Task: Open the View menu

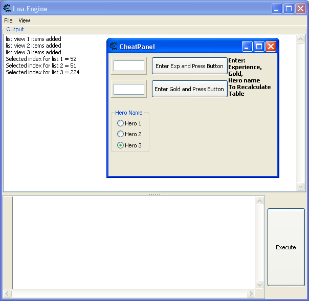Action: tap(24, 20)
